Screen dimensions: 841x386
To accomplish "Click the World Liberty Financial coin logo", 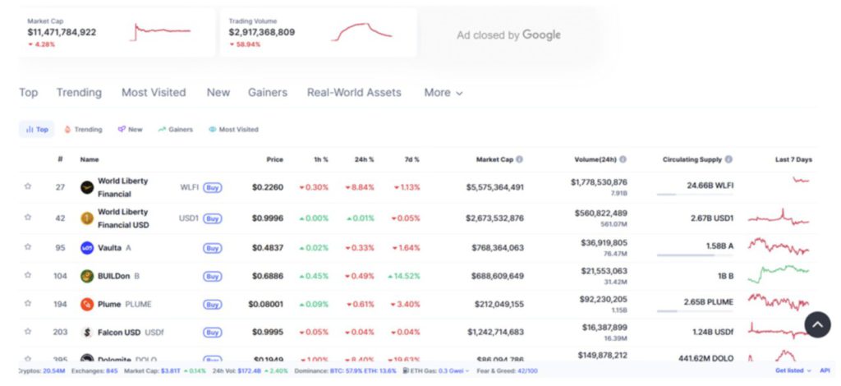I will pos(87,187).
